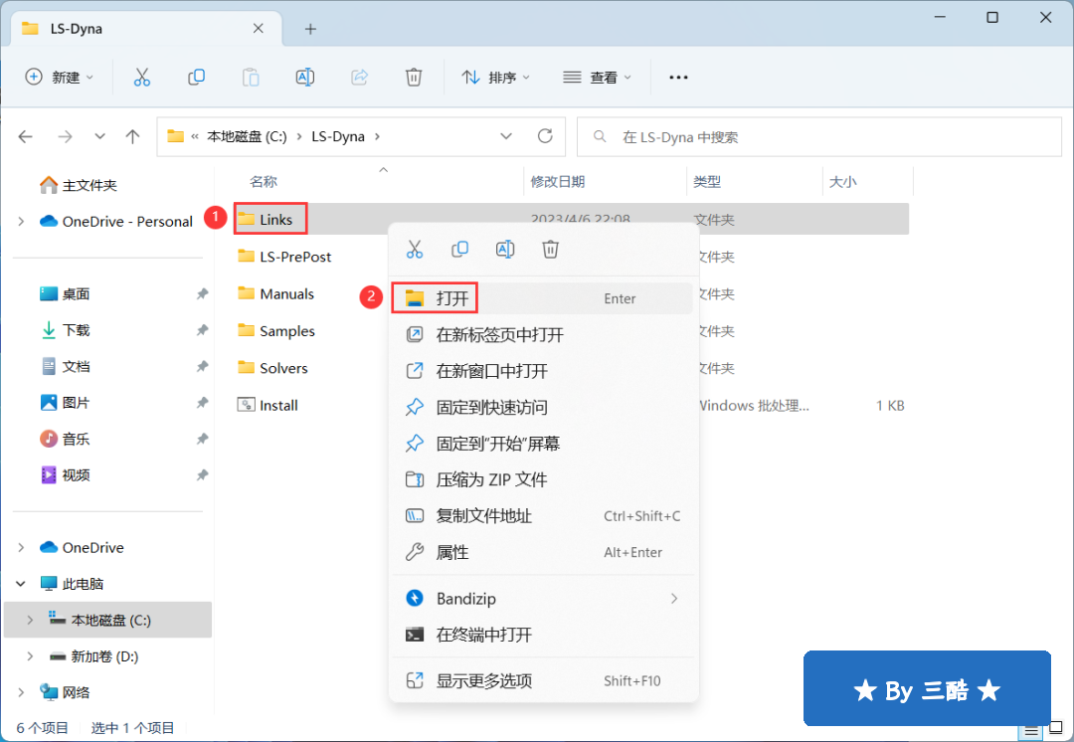This screenshot has width=1074, height=742.
Task: Open the Sort (排序) dropdown
Action: (496, 78)
